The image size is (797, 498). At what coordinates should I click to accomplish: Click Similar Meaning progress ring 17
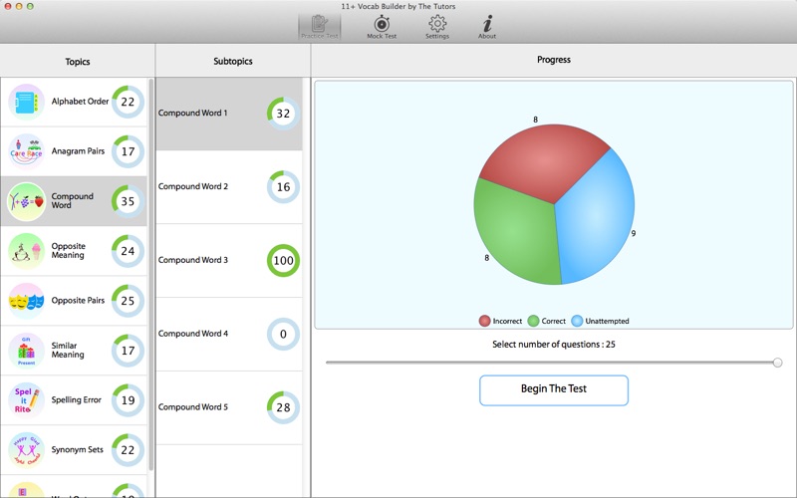coord(129,351)
